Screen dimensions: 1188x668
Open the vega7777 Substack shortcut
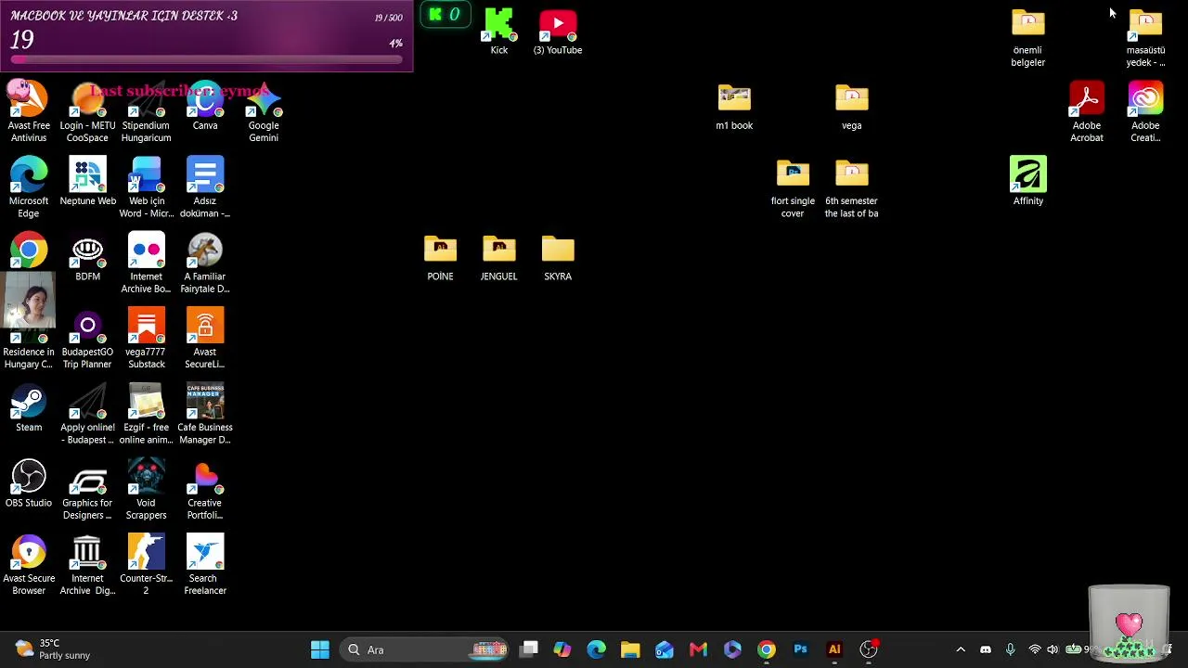(x=146, y=339)
